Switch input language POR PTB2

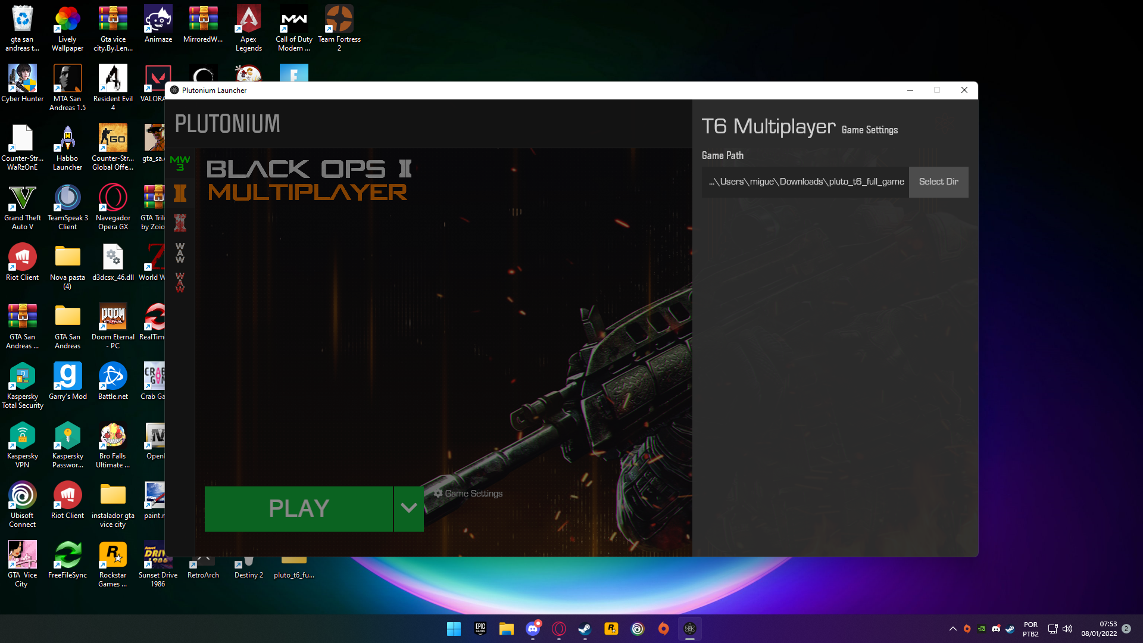pos(1030,629)
